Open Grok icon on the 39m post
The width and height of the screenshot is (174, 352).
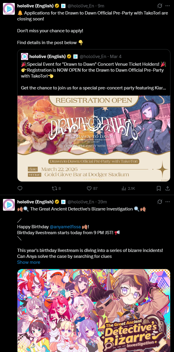click(x=160, y=202)
